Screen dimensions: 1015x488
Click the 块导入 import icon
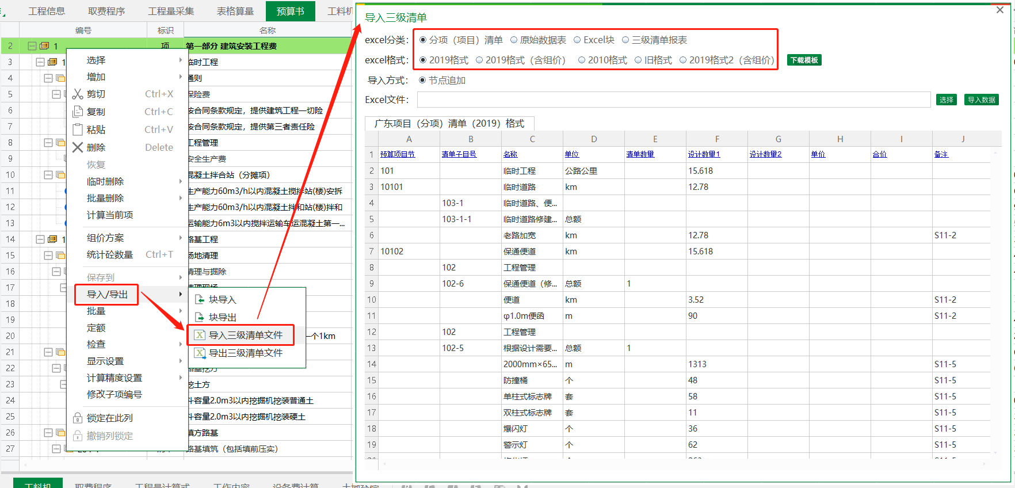tap(200, 299)
